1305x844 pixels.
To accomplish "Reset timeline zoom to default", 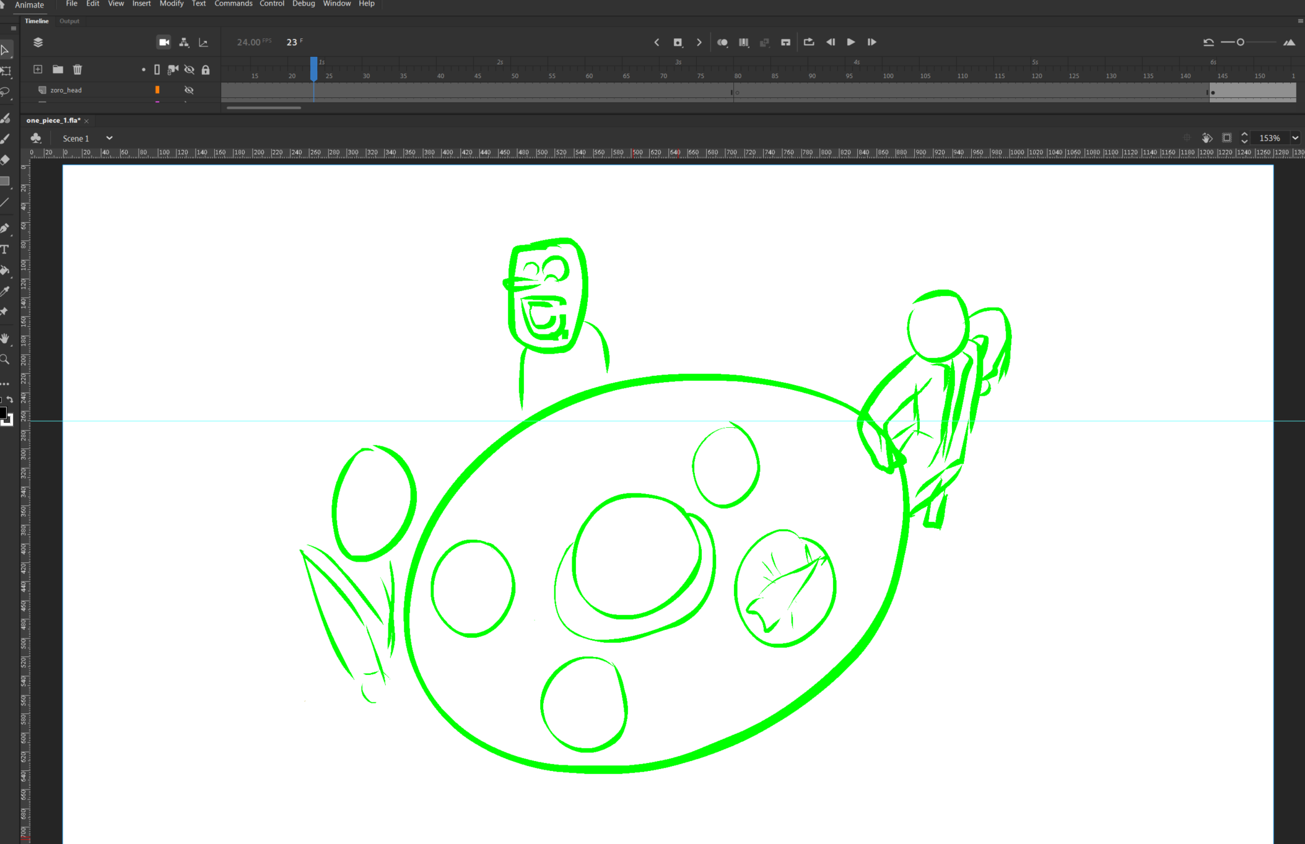I will point(1208,42).
